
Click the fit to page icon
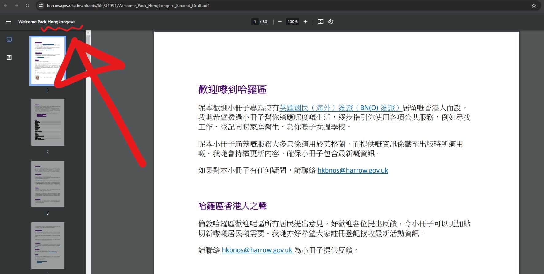click(320, 21)
